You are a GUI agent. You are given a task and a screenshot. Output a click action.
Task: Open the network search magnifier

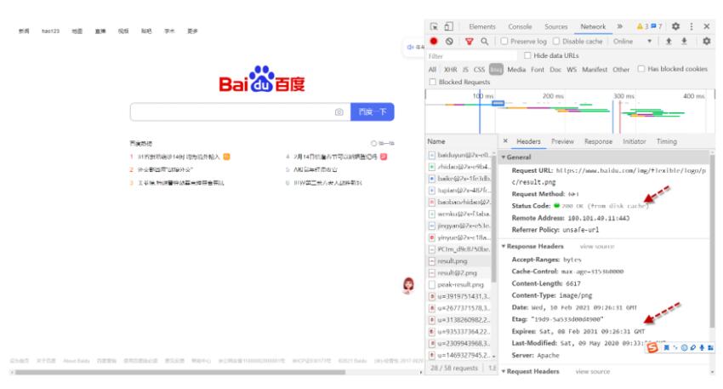click(x=485, y=42)
